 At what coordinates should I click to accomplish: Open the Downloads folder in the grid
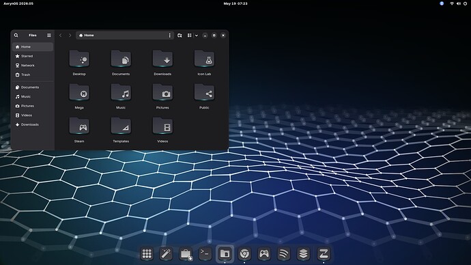click(x=162, y=59)
